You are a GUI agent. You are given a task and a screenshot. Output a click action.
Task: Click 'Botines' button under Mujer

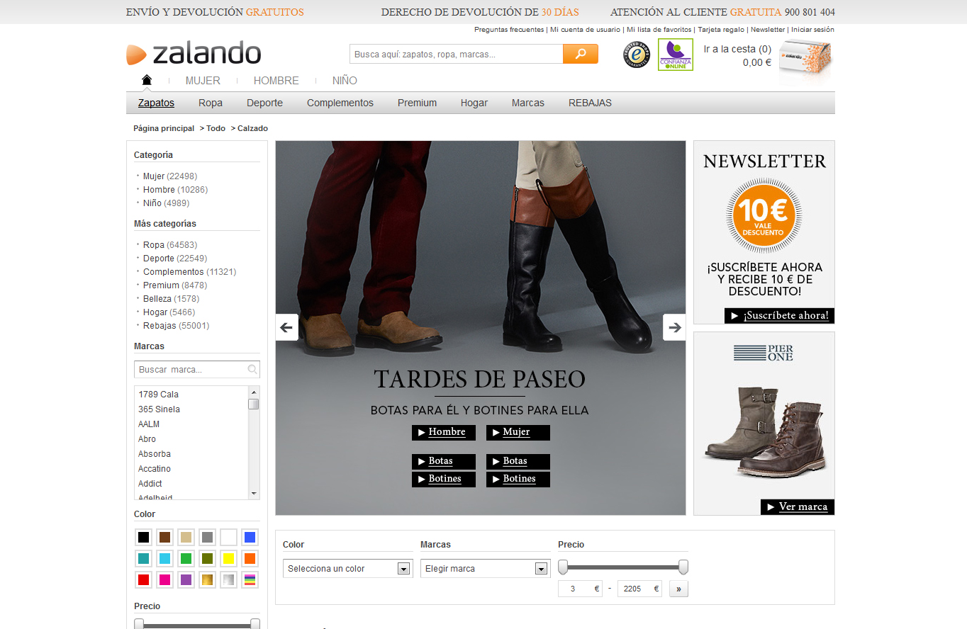518,479
